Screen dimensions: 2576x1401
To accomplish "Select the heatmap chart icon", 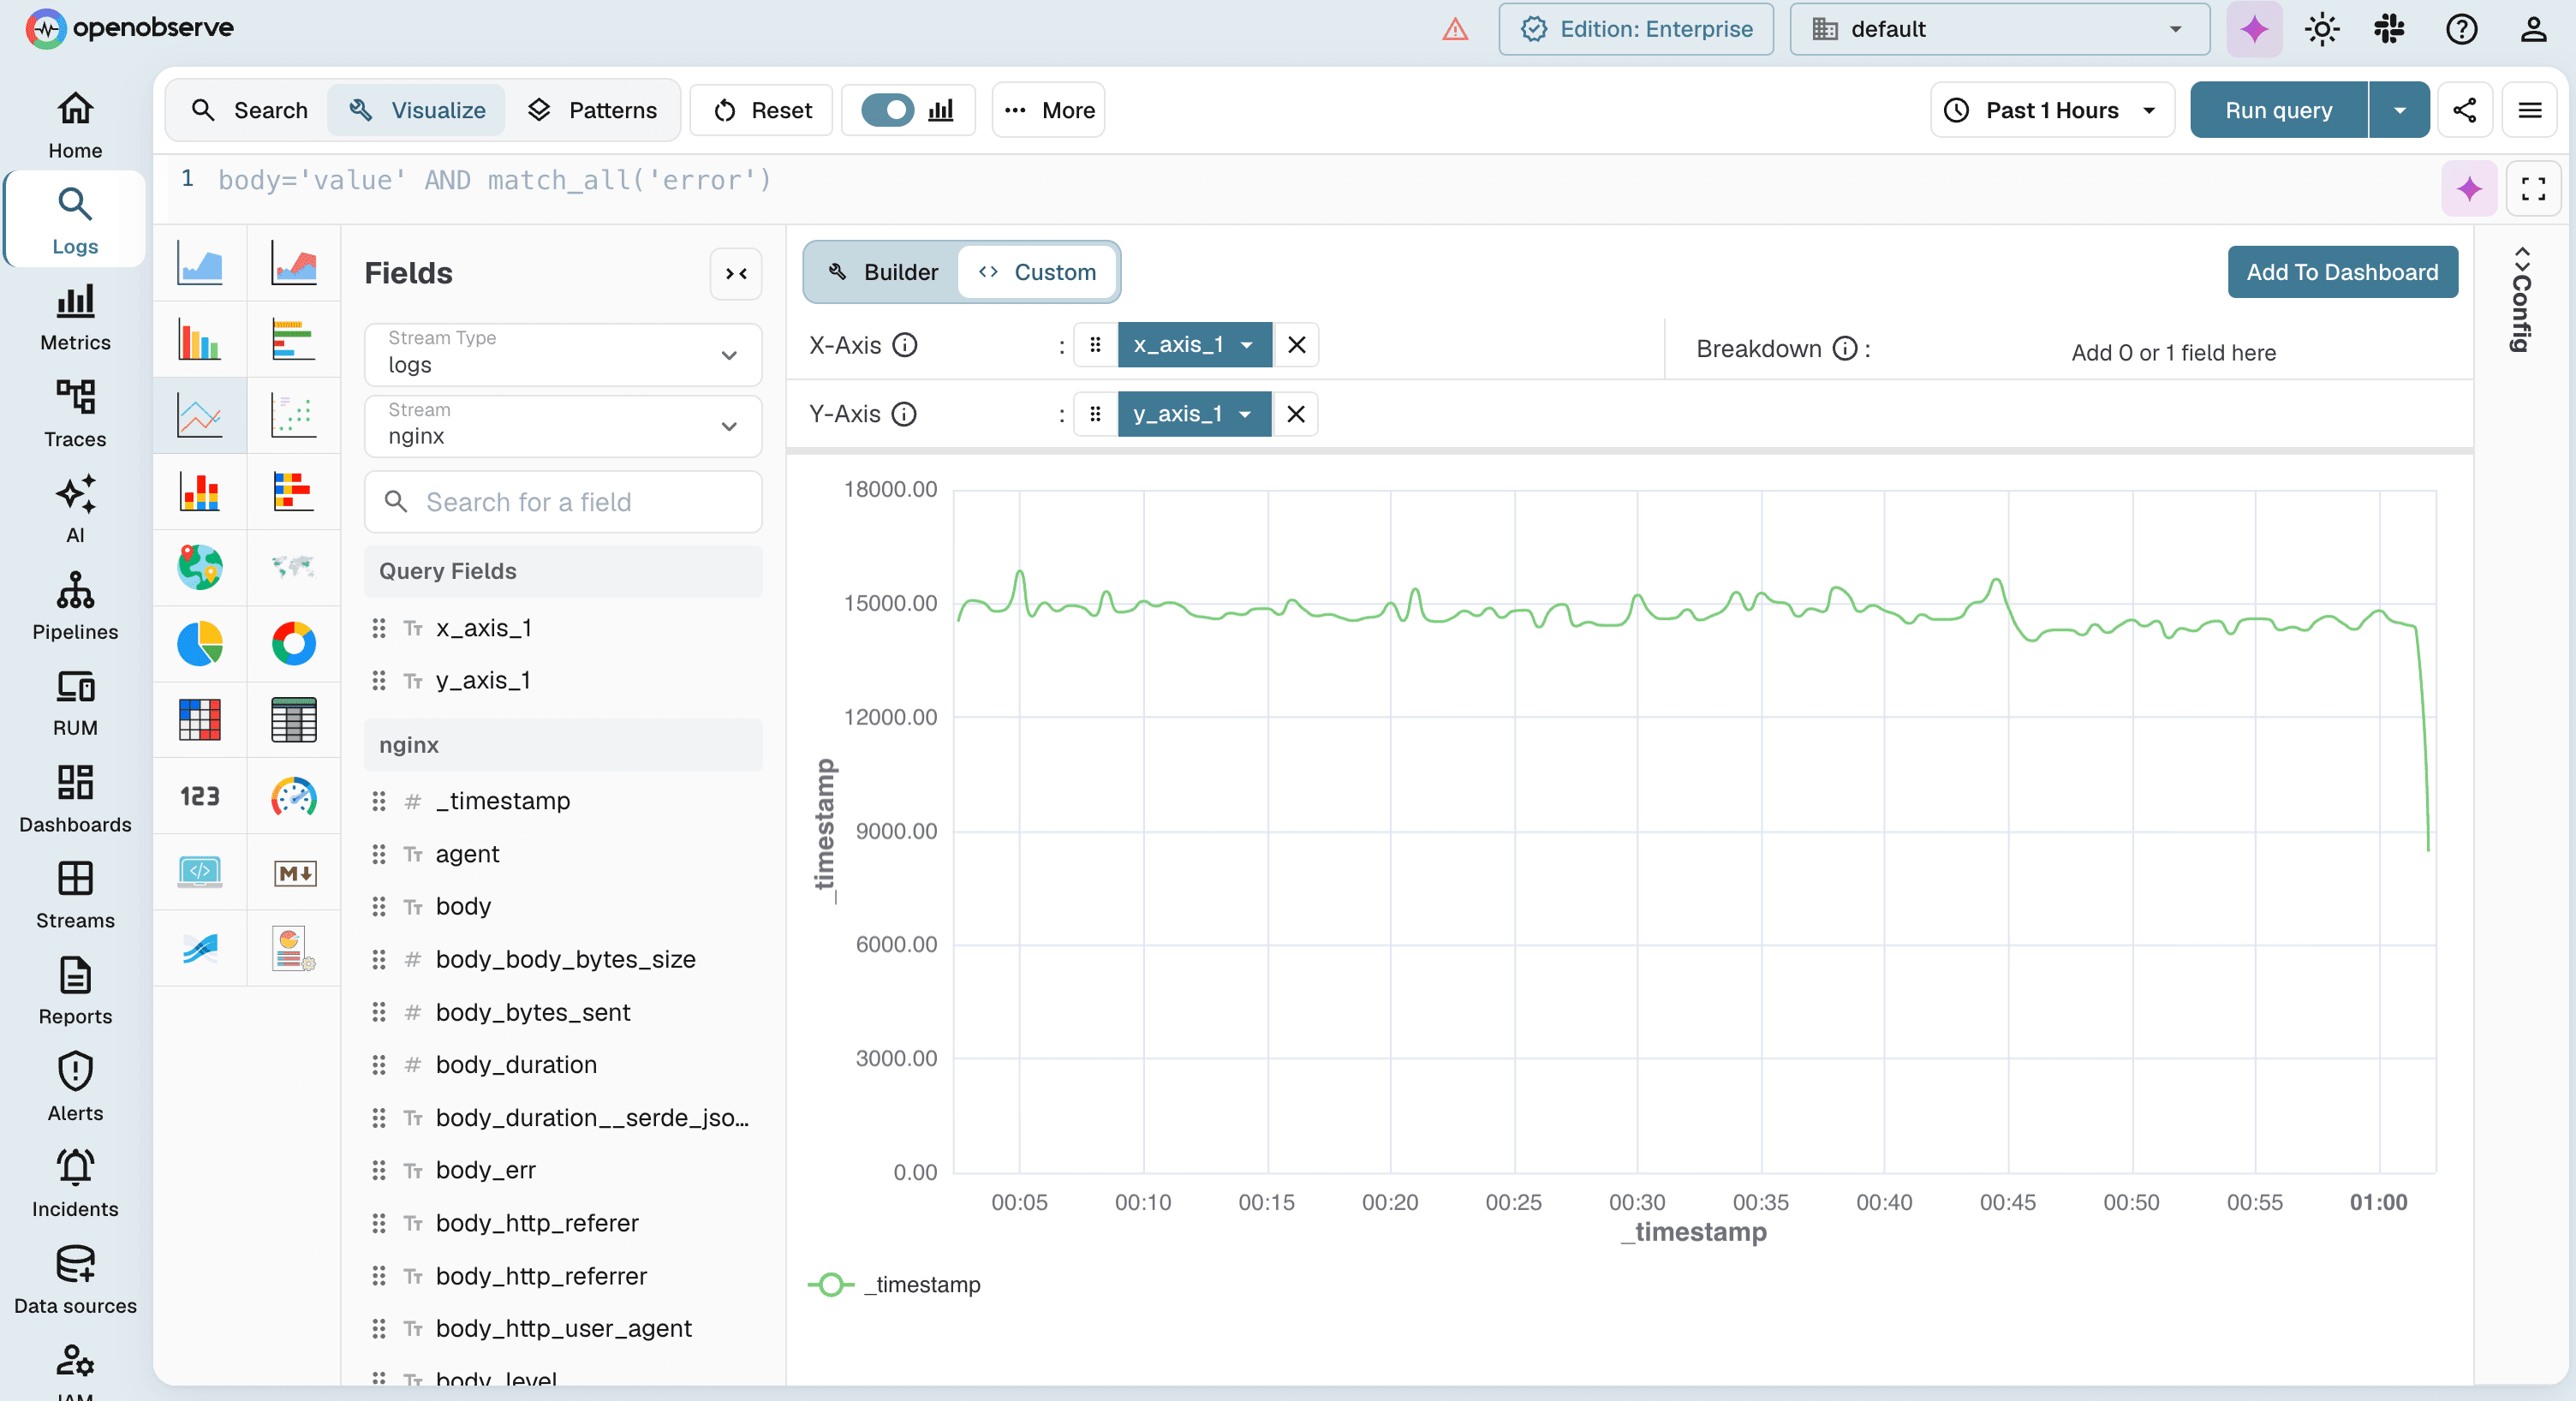I will click(x=199, y=720).
